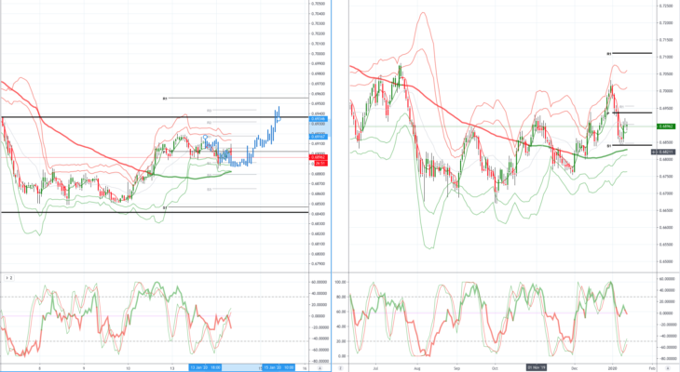Select the 13 Jan 20 18:00 time label
Viewport: 680px width, 372px height.
click(206, 367)
